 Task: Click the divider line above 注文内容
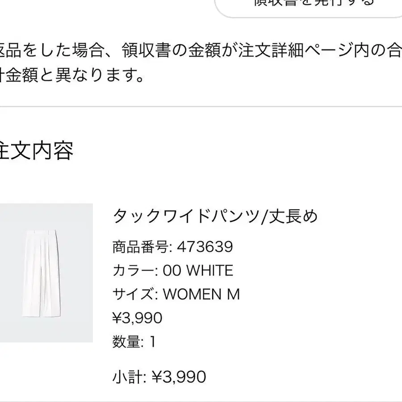pos(201,107)
